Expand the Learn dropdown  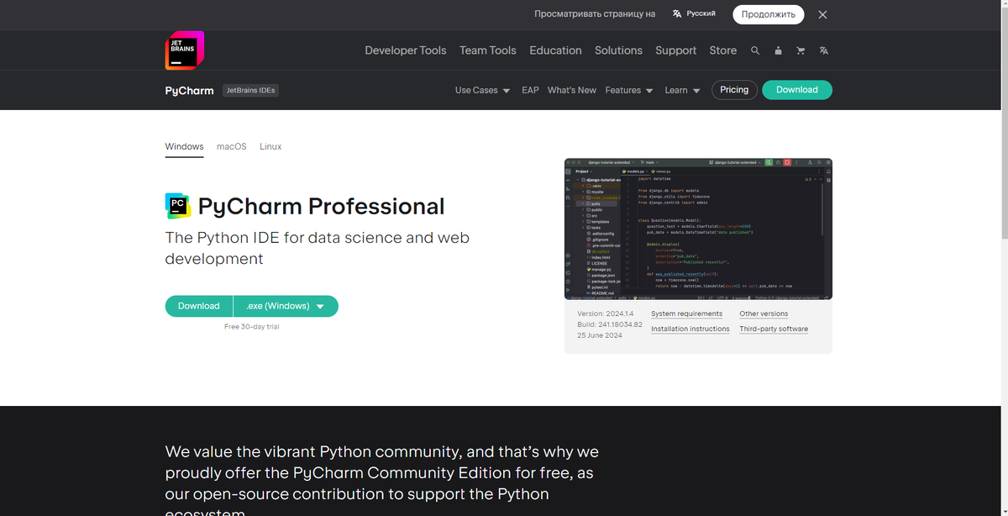[x=682, y=90]
